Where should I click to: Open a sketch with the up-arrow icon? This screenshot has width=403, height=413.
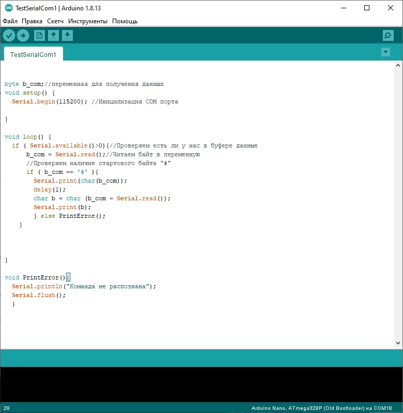coord(53,35)
